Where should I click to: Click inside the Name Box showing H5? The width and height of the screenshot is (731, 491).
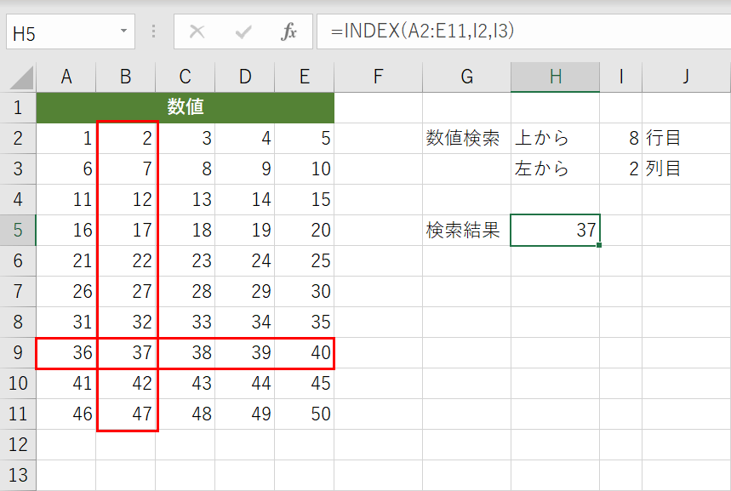coord(60,32)
